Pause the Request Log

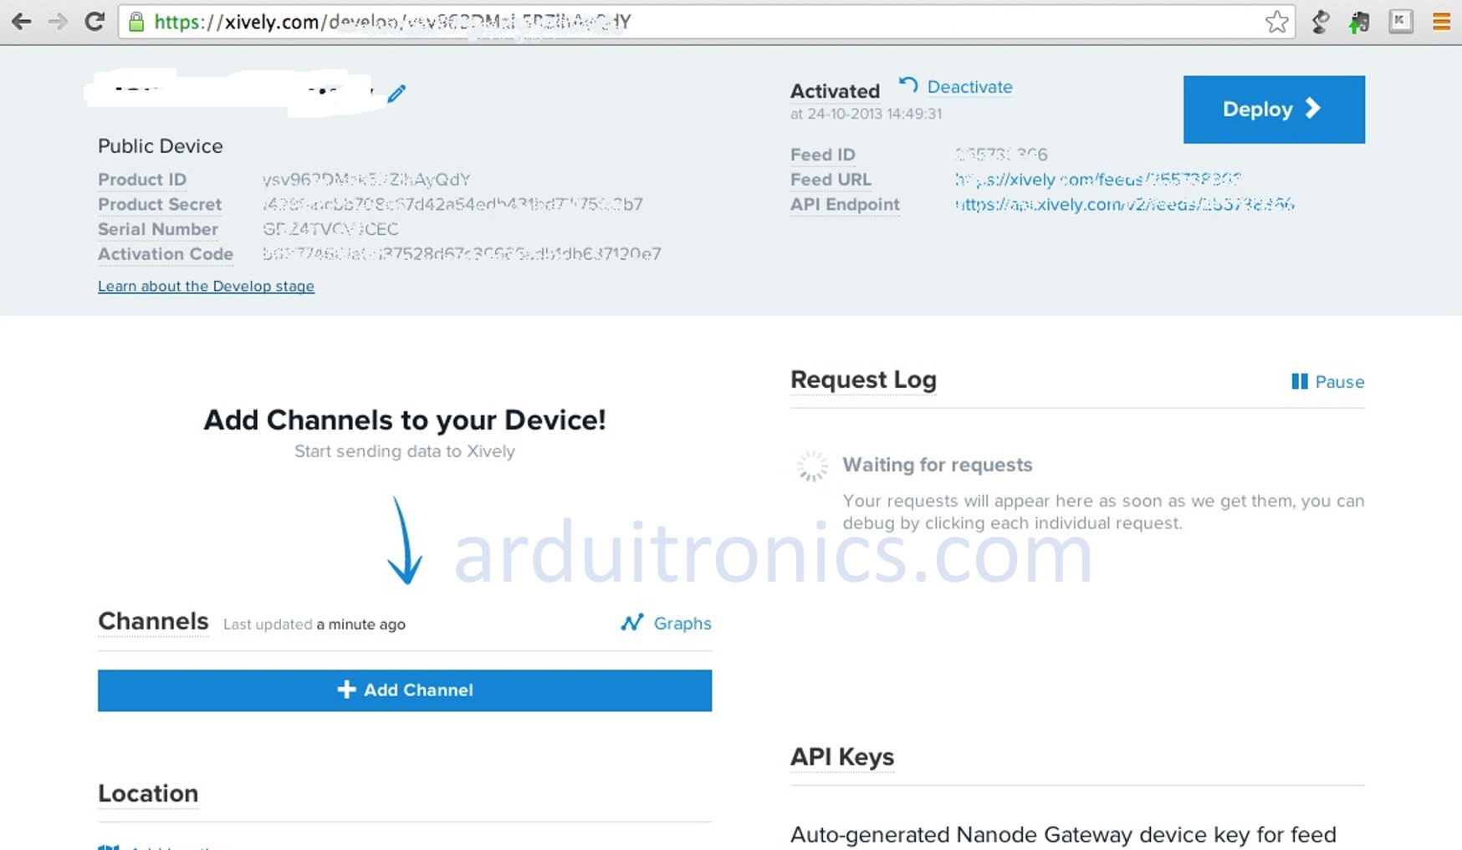point(1327,382)
